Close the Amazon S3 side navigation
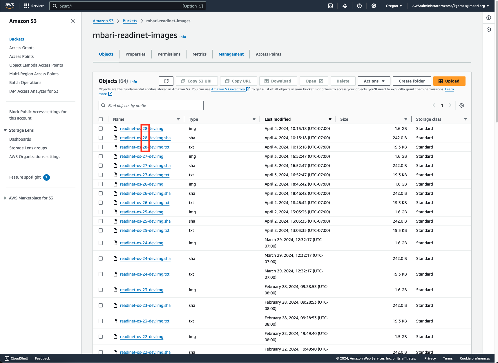Viewport: 498px width, 363px height. coord(73,21)
